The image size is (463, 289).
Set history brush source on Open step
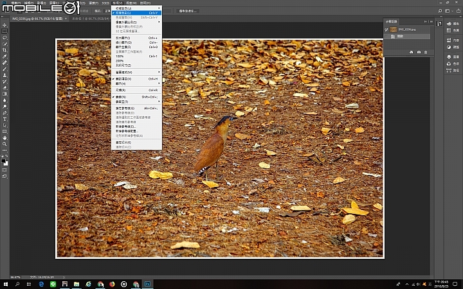[386, 36]
